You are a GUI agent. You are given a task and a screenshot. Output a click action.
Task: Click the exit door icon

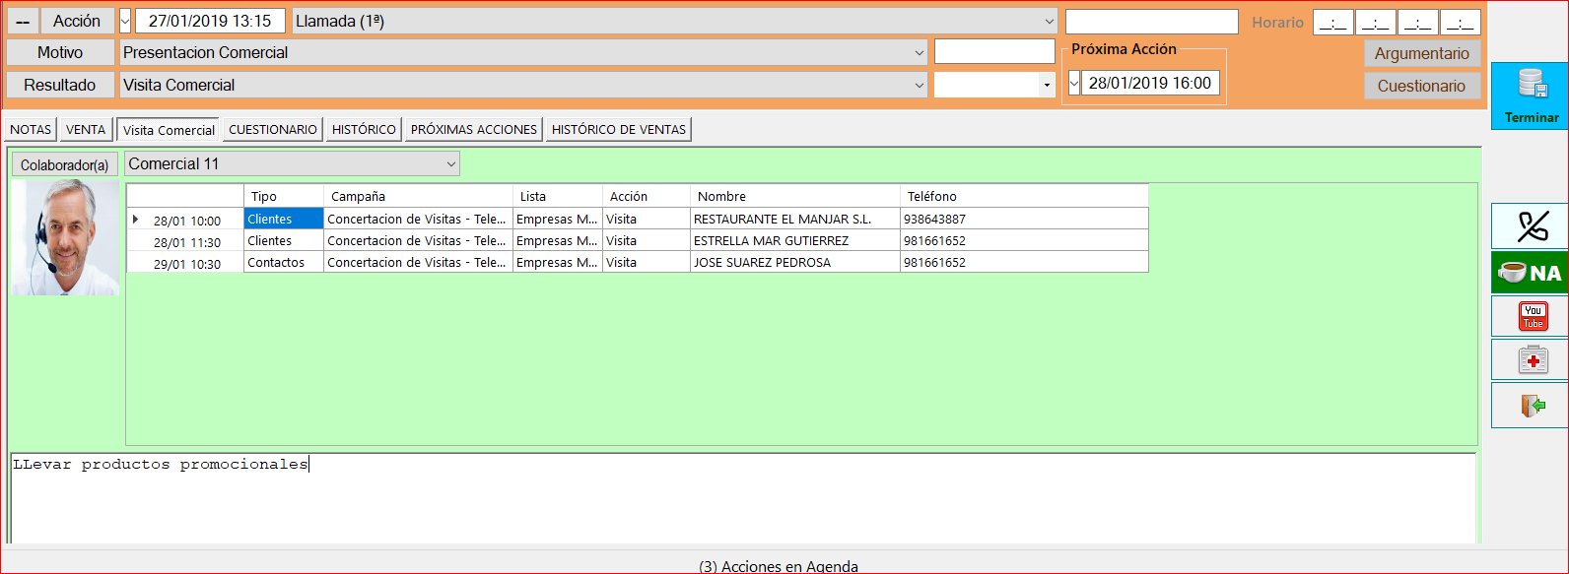click(1532, 405)
